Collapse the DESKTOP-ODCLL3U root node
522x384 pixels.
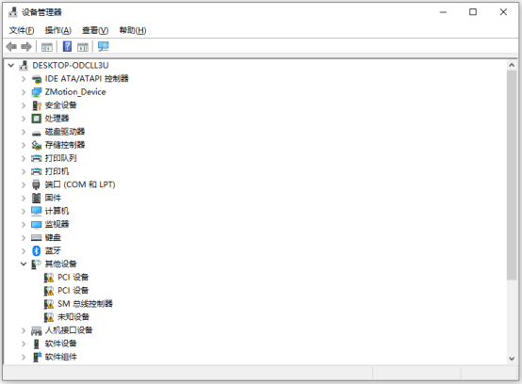[x=11, y=65]
